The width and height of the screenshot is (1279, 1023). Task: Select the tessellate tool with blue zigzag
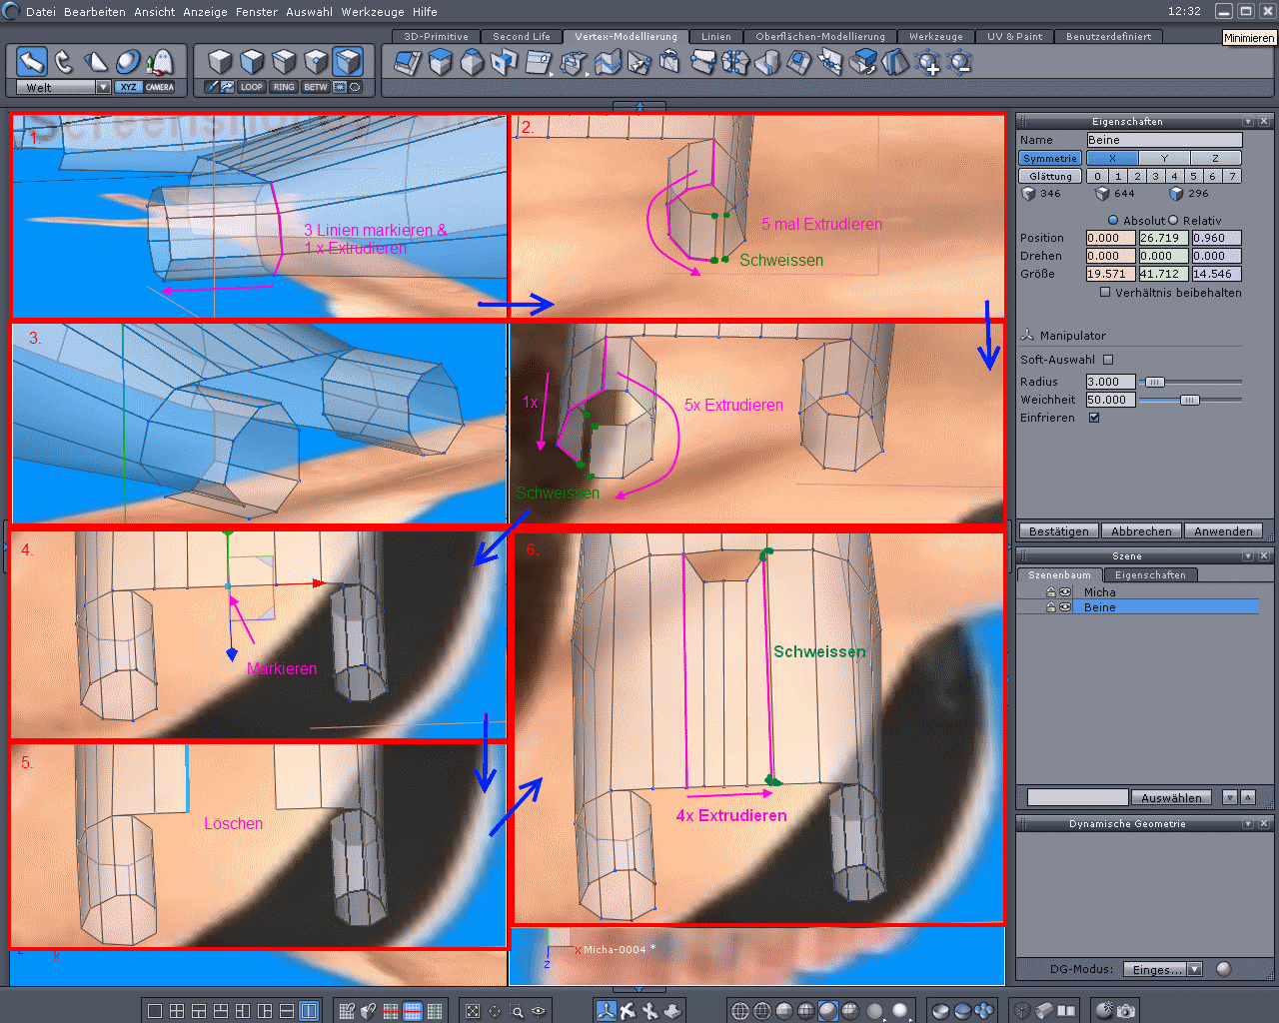click(608, 63)
